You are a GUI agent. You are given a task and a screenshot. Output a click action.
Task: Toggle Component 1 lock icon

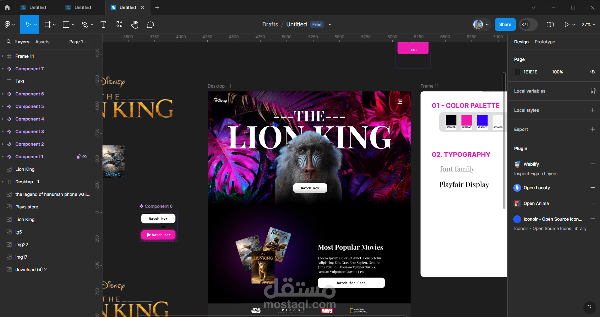(78, 157)
